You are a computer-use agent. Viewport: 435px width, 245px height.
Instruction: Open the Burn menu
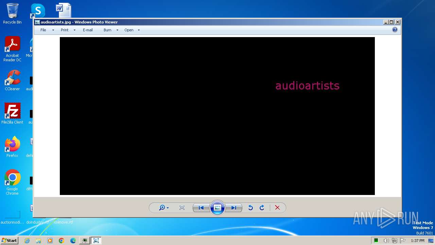click(107, 30)
